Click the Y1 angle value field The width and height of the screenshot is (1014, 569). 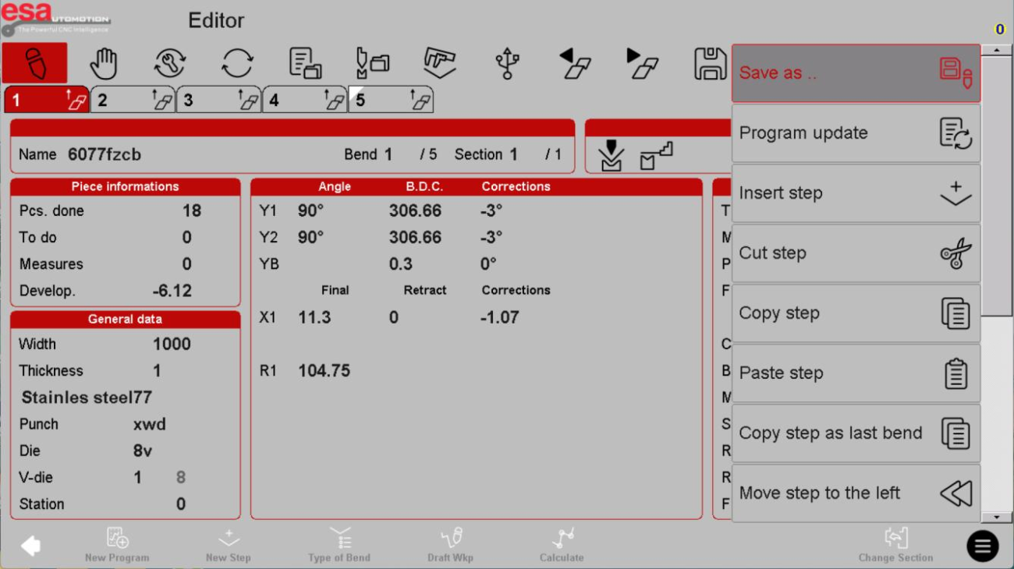[x=311, y=211]
